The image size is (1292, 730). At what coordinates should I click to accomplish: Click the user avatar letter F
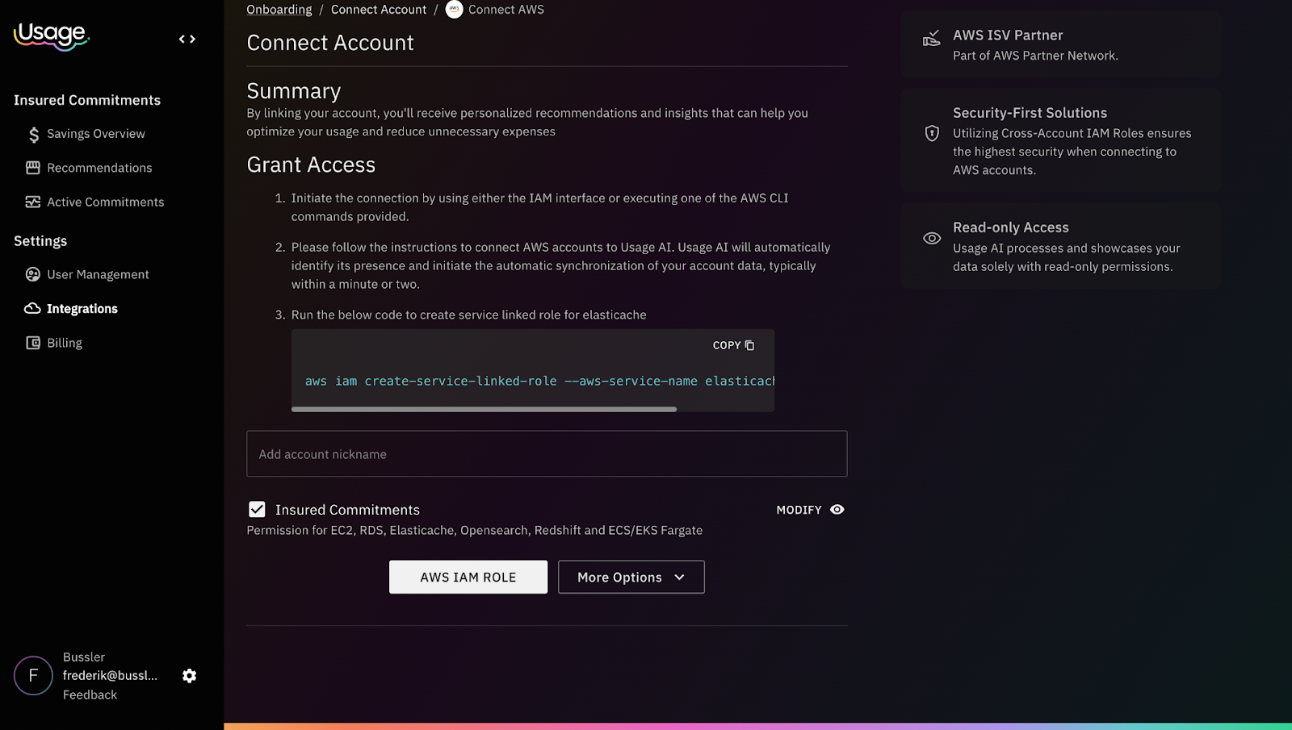click(x=33, y=676)
